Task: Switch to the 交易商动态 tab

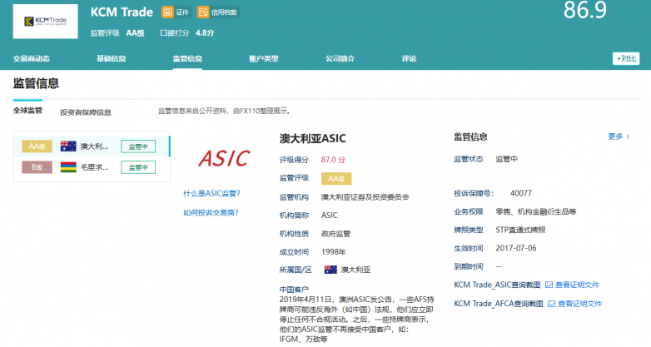Action: (x=31, y=58)
